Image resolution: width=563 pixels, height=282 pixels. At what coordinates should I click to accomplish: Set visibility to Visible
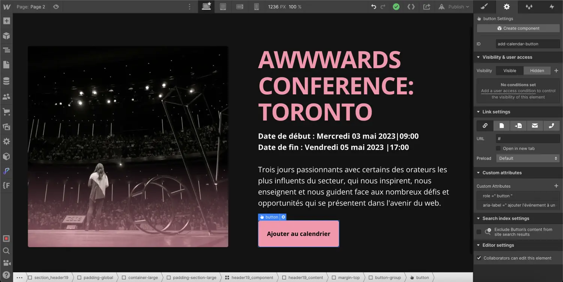click(x=510, y=70)
